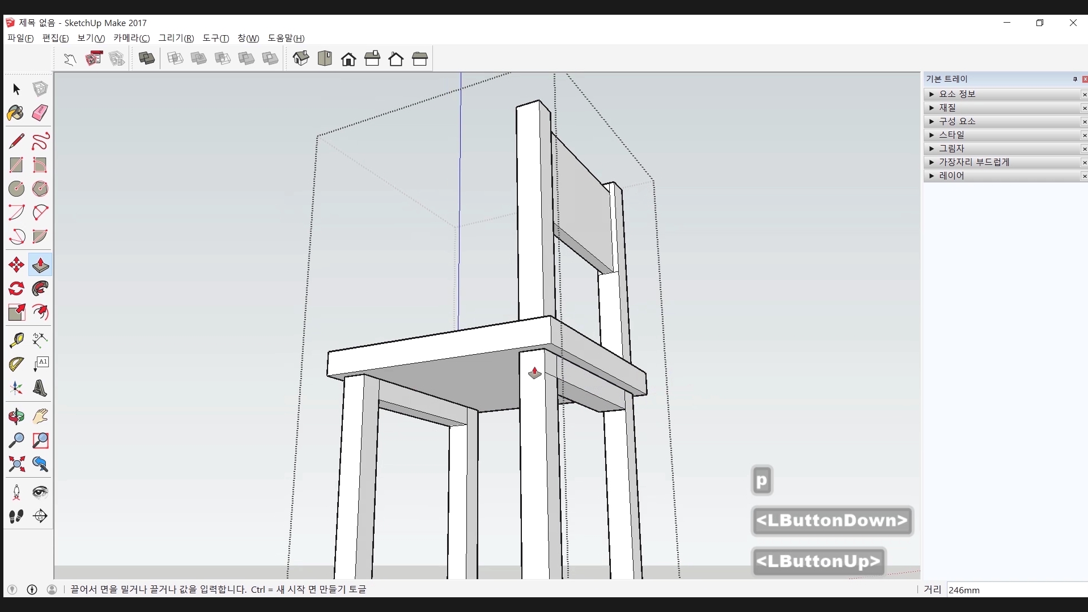Select the Line pencil tool
1088x612 pixels.
pos(16,141)
